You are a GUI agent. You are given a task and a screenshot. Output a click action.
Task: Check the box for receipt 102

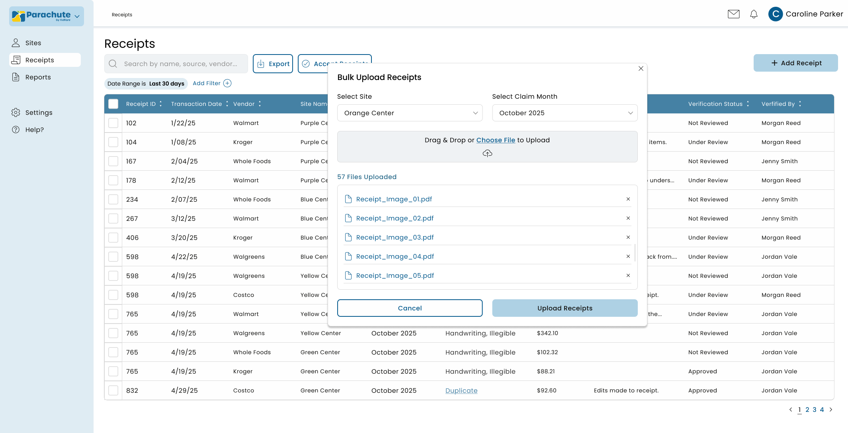click(113, 123)
